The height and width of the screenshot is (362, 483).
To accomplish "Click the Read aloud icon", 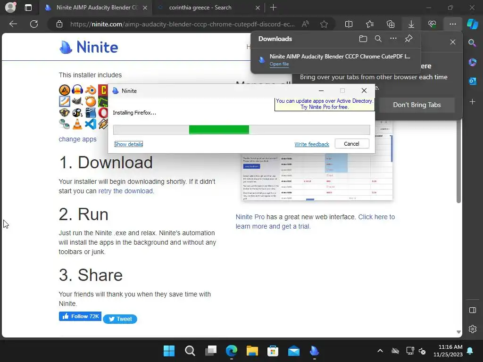I will [x=305, y=24].
